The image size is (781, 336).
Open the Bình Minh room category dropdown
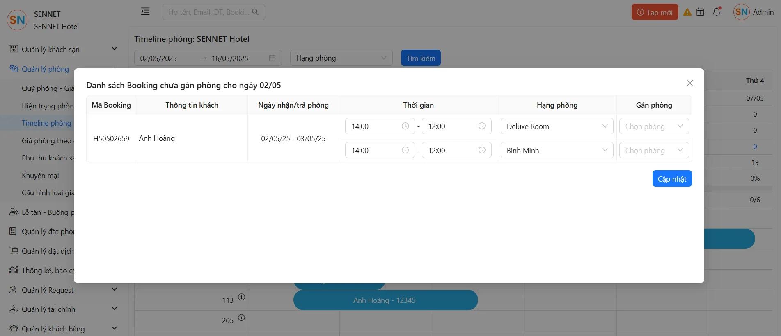[557, 151]
